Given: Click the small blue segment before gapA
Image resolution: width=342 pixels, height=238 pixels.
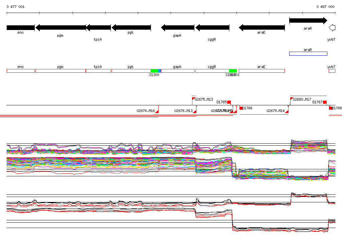Looking at the screenshot, I should coord(160,71).
